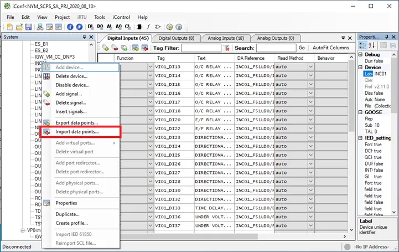Switch Properties to categorized view
Screen dimensions: 399x252
coord(362,45)
